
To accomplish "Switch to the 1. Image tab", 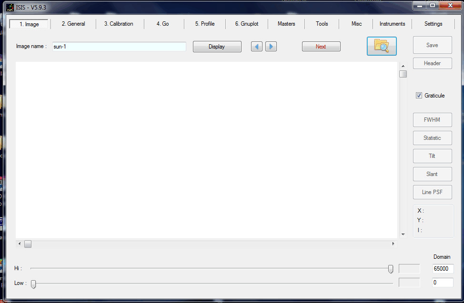I will tap(29, 24).
